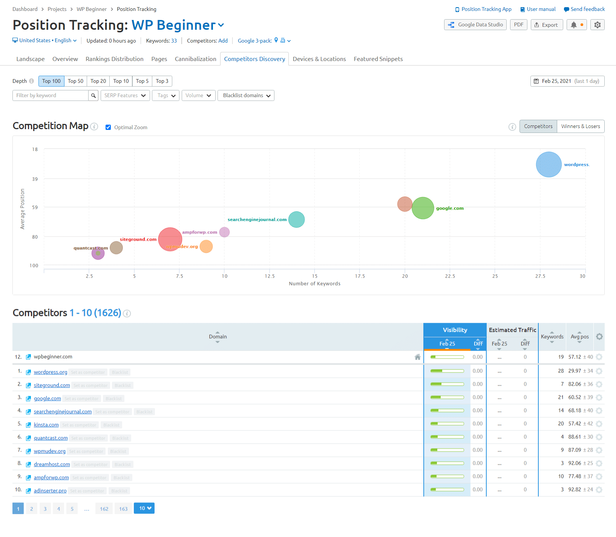Click info icon left of Competitors button

point(512,127)
